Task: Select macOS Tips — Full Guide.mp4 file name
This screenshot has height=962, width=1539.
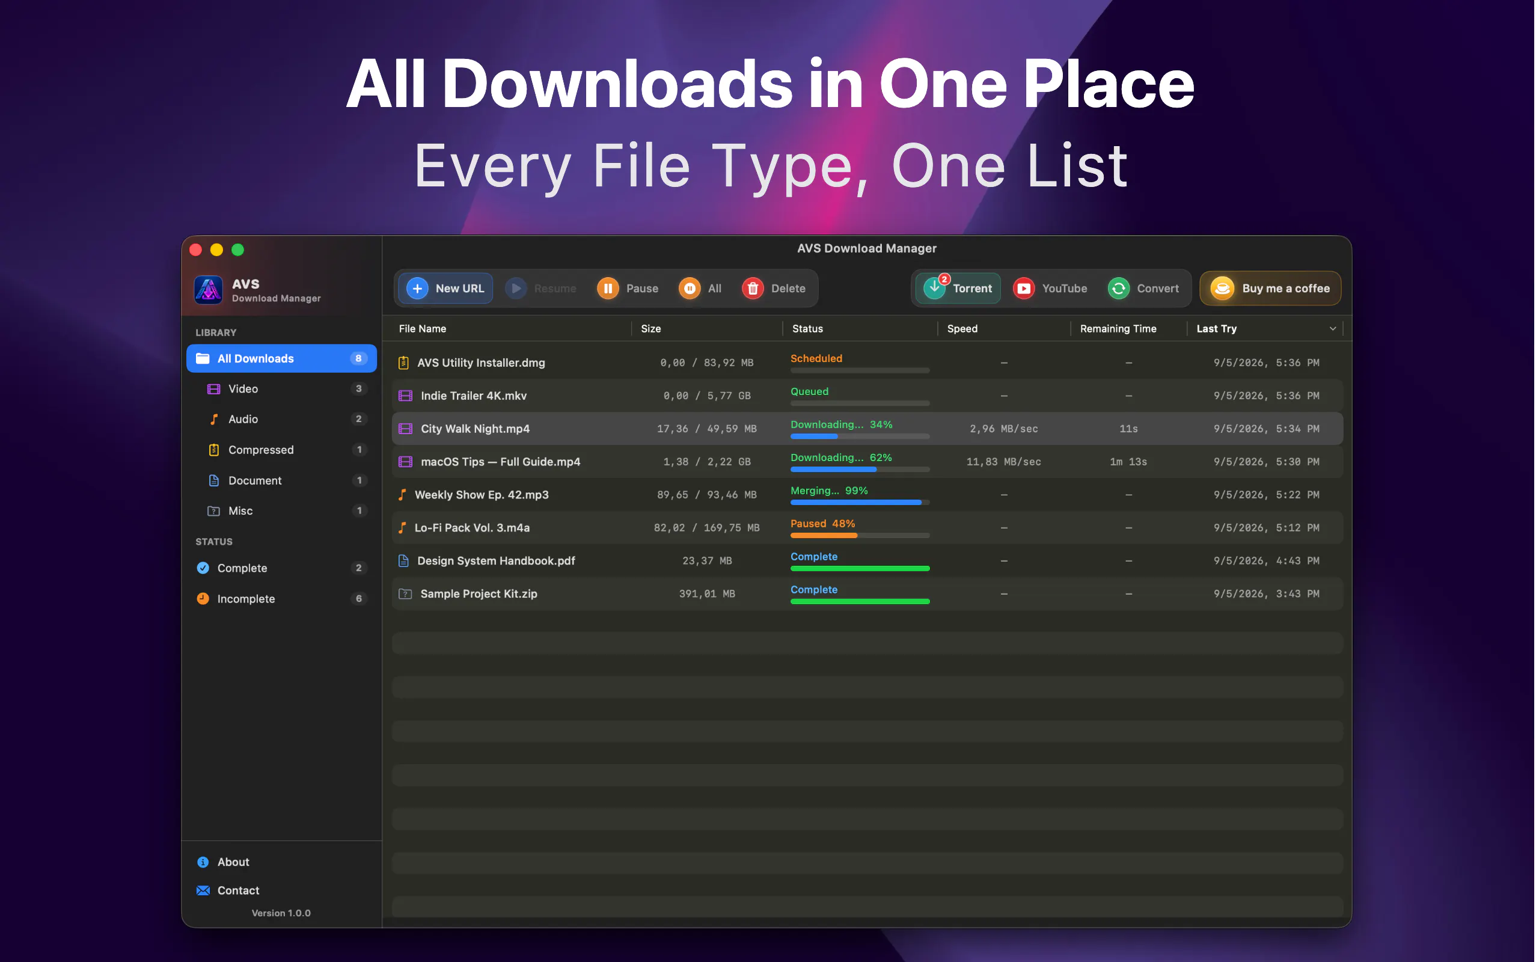Action: pos(502,462)
